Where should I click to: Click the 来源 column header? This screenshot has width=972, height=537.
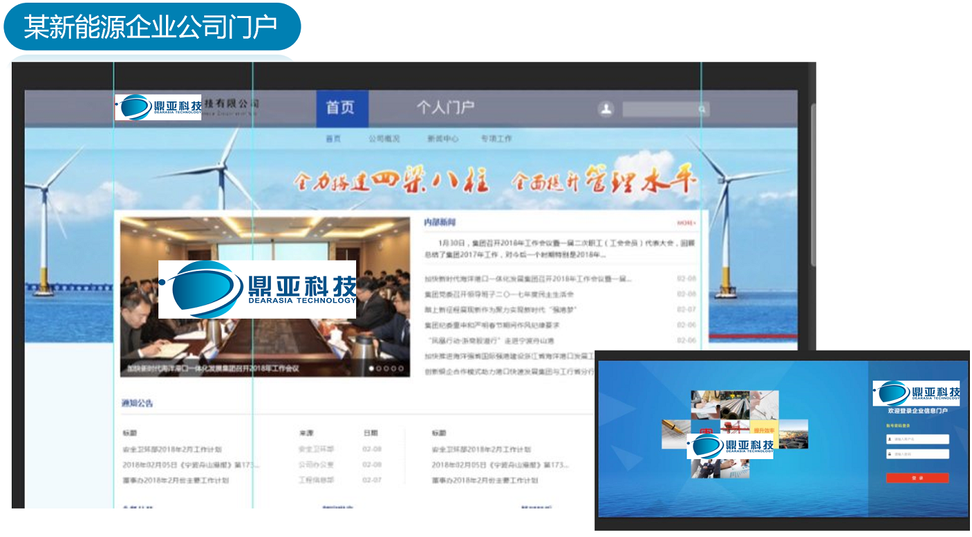pyautogui.click(x=306, y=433)
